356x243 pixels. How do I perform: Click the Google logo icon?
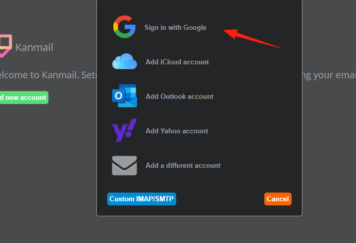[124, 27]
